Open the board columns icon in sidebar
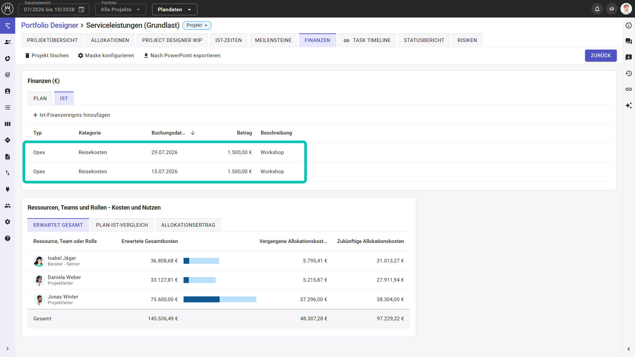Viewport: 635px width, 357px height. click(8, 124)
